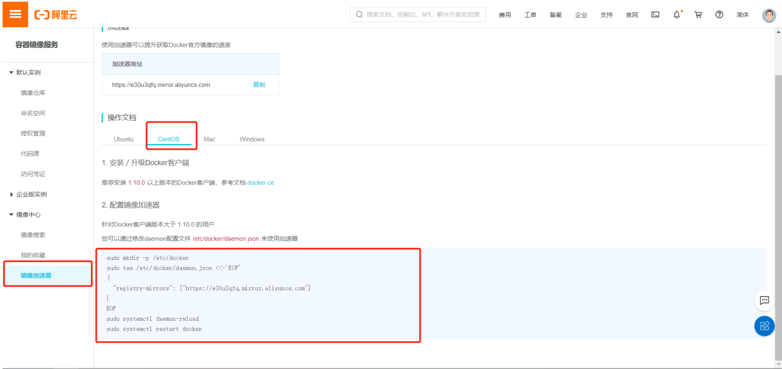Open the shopping cart icon
The width and height of the screenshot is (782, 369).
tap(698, 14)
